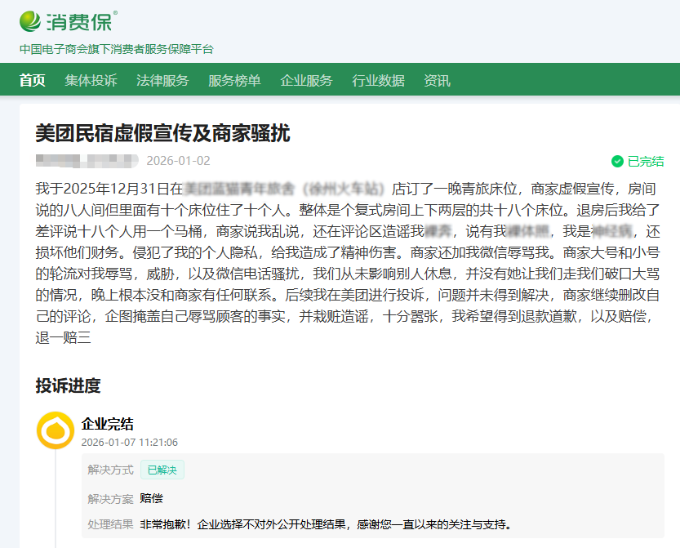The height and width of the screenshot is (548, 680).
Task: Click the posting date 2026-01-02
Action: [178, 161]
